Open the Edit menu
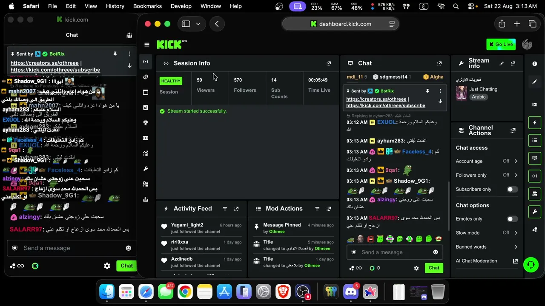The width and height of the screenshot is (545, 306). click(71, 6)
